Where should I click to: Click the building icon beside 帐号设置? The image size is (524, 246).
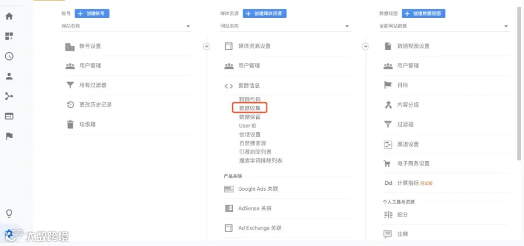(x=70, y=47)
